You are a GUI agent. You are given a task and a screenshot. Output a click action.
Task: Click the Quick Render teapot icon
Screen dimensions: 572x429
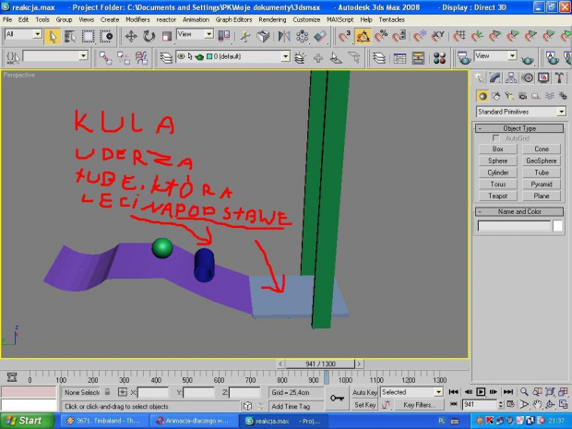[x=527, y=59]
